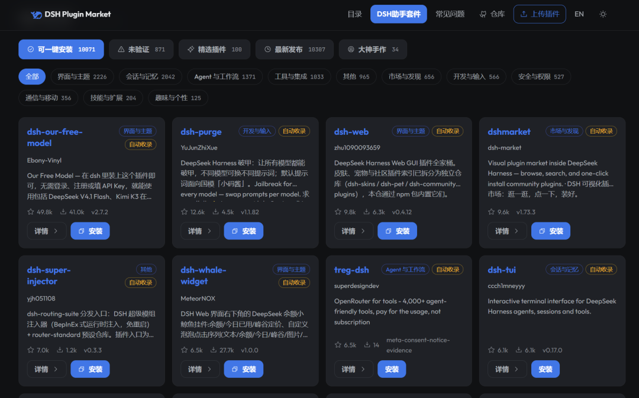Filter by 技能与扩展 category chip

click(113, 98)
